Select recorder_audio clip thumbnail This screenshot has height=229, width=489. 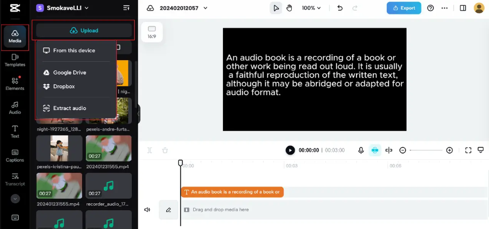109,186
